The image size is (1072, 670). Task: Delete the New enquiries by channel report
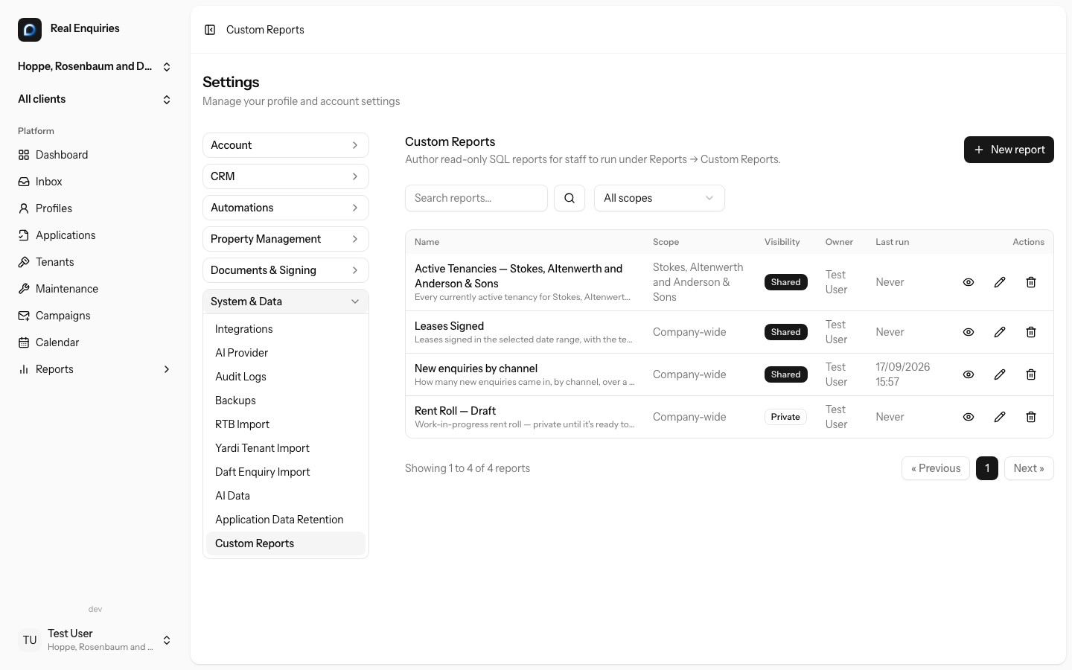1031,374
